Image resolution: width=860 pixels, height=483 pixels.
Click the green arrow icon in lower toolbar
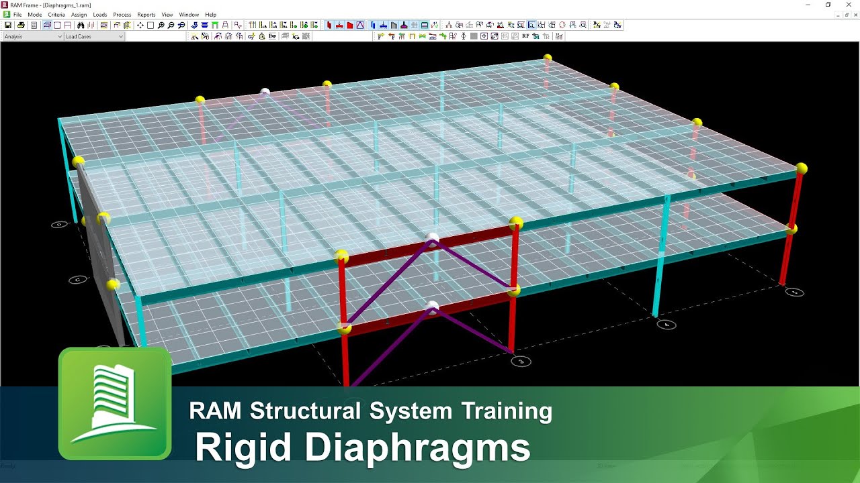coord(443,36)
